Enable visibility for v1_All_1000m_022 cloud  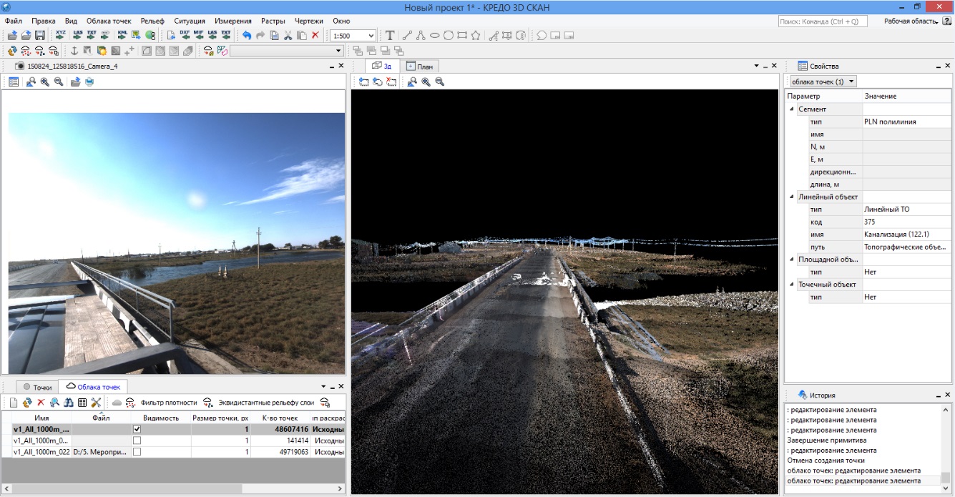coord(137,452)
